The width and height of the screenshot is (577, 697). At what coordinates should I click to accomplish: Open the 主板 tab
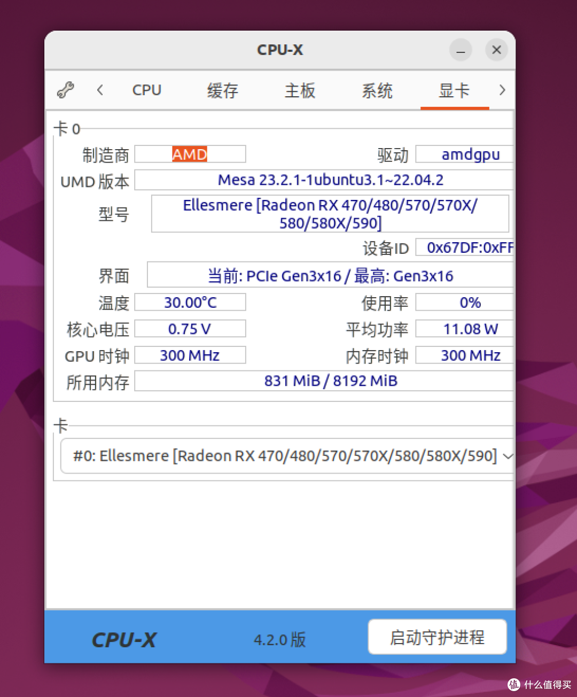(300, 90)
